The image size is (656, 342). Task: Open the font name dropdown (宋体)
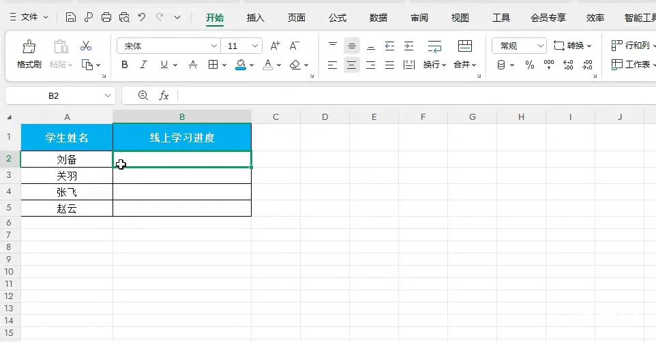(214, 46)
